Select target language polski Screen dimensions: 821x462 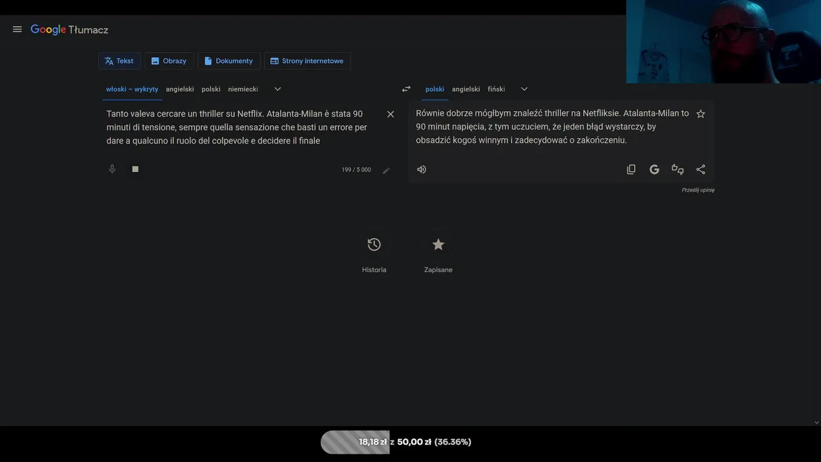[x=435, y=89]
